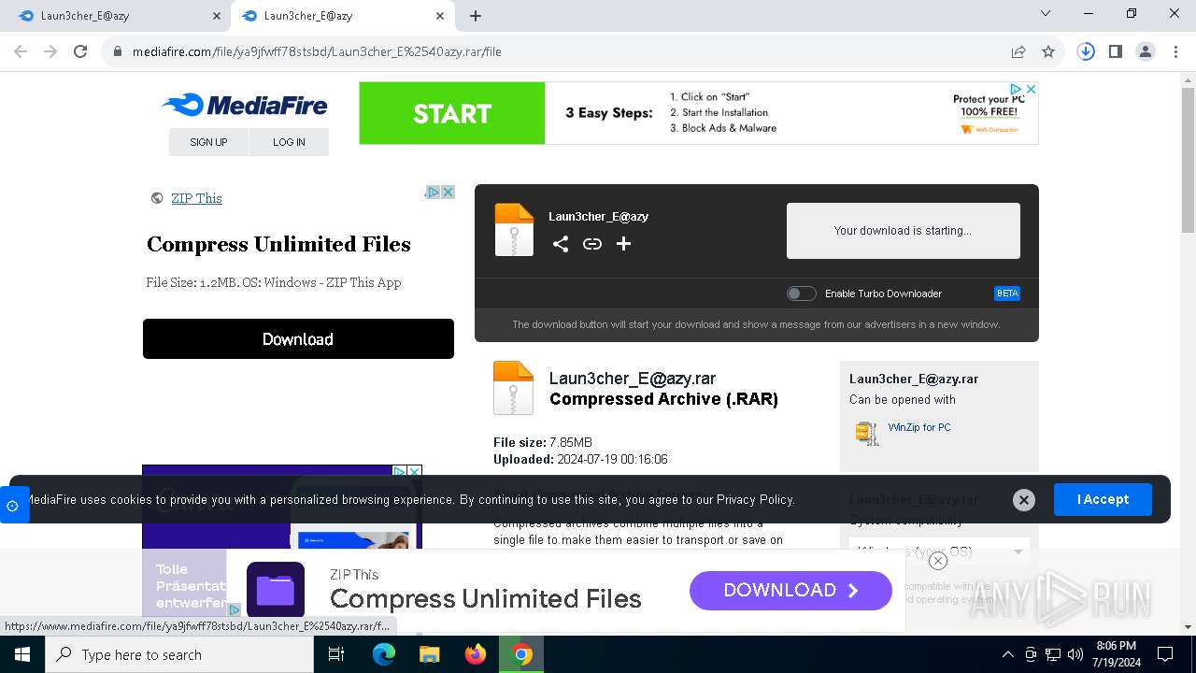Open the WinZip for PC link
Screen dimensions: 1196x673
[x=919, y=427]
